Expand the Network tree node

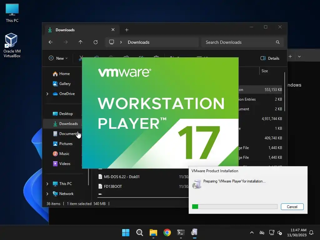47,194
